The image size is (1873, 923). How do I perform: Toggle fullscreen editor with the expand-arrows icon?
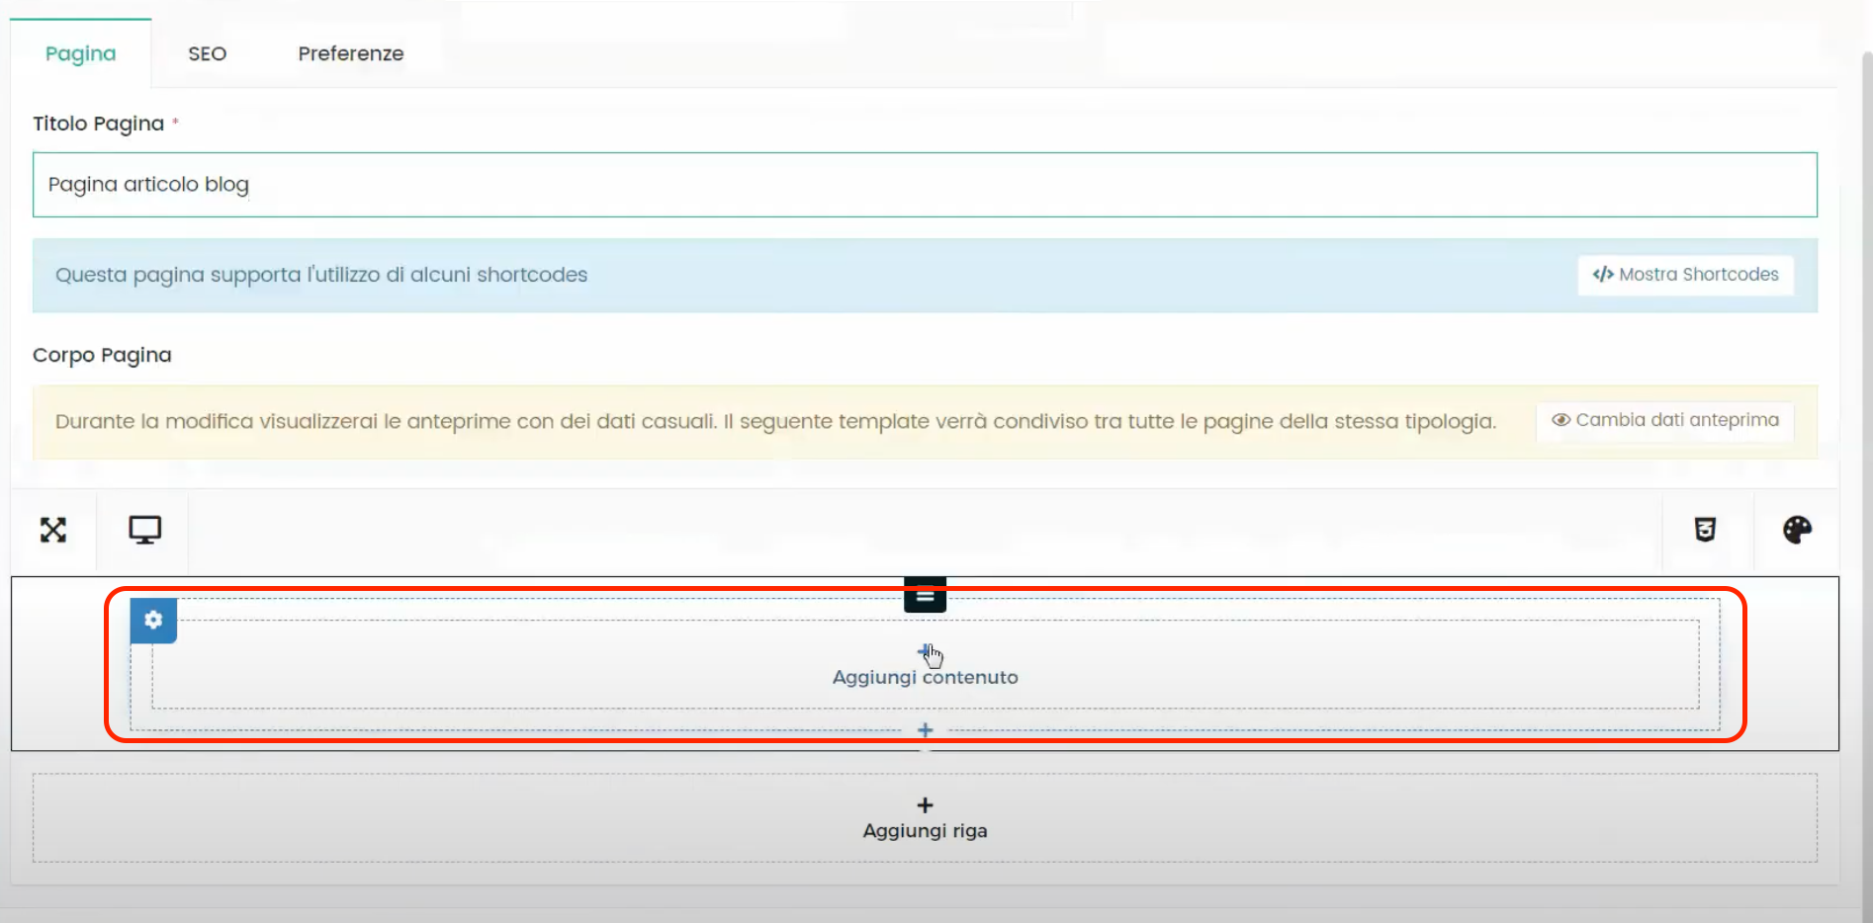[53, 531]
